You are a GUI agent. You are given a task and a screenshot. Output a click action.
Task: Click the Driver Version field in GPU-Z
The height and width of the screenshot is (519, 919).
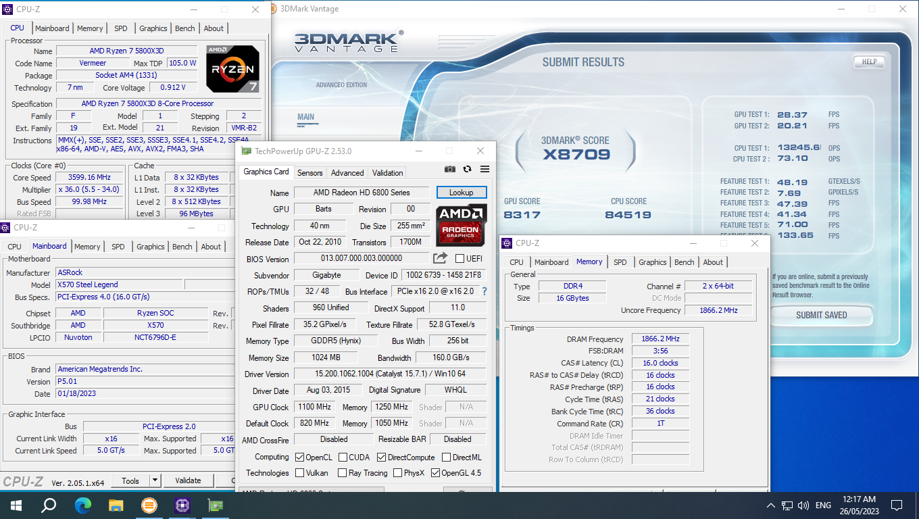coord(390,374)
